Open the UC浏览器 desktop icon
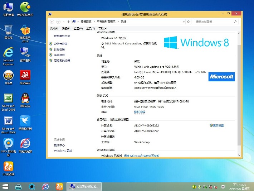Image resolution: width=254 pixels, height=191 pixels. (9, 169)
